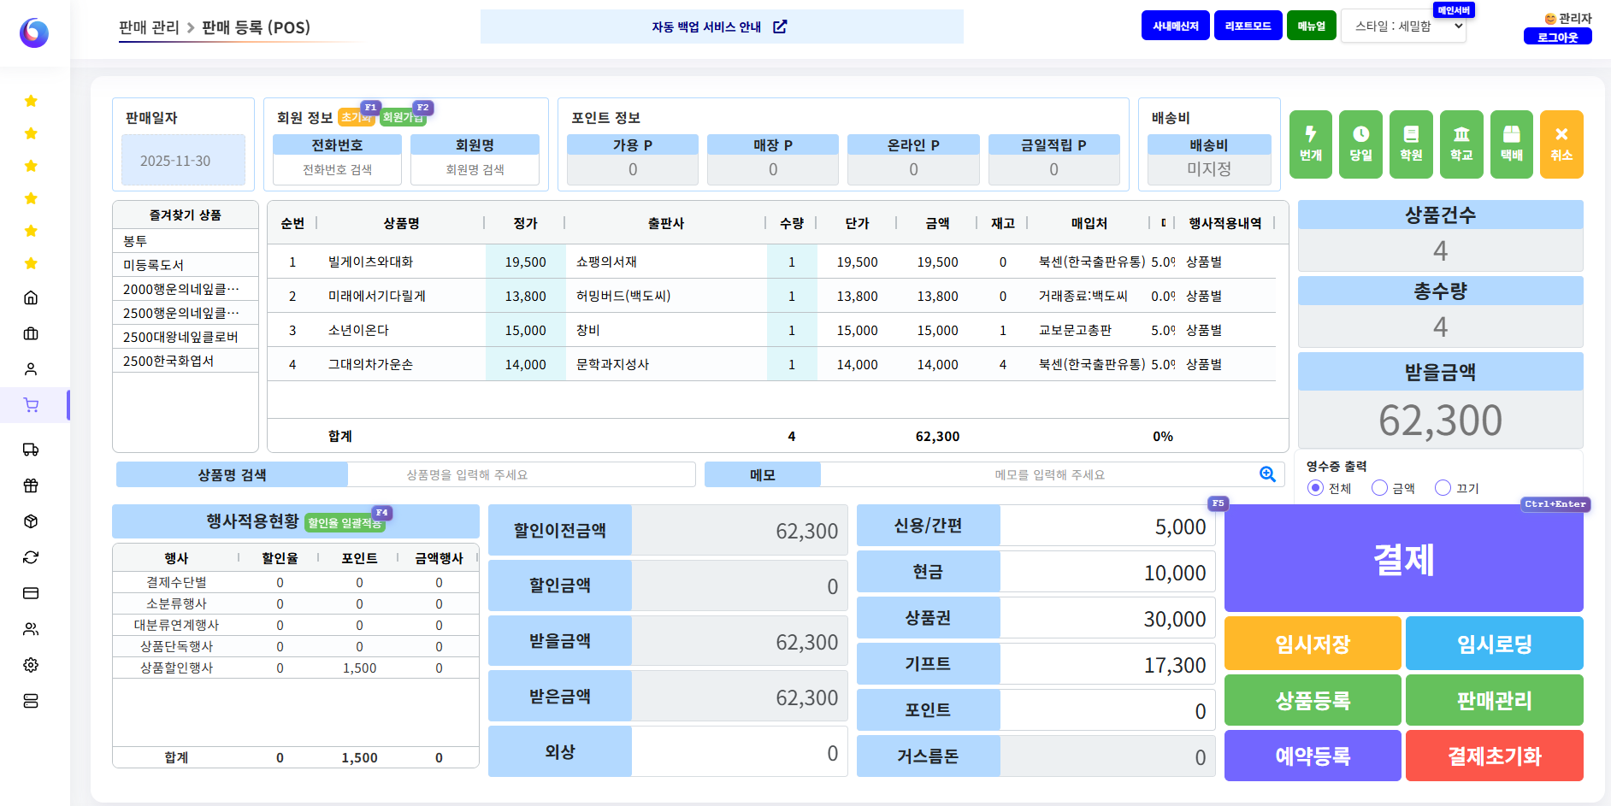
Task: Open the 판매일자 date field 2025-11-30
Action: (183, 161)
